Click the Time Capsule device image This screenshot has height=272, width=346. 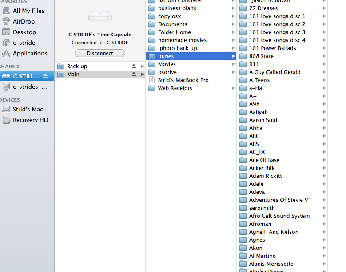(x=100, y=16)
